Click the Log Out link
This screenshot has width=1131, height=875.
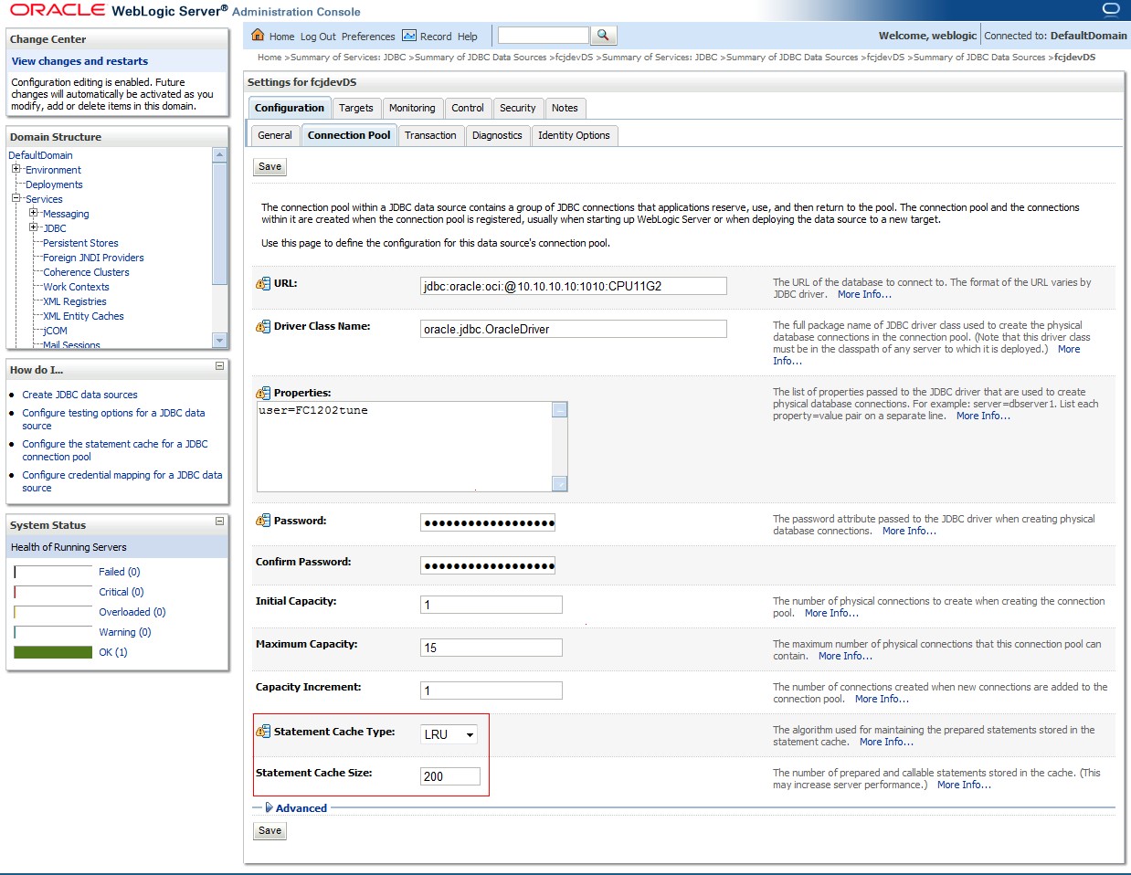pos(318,37)
